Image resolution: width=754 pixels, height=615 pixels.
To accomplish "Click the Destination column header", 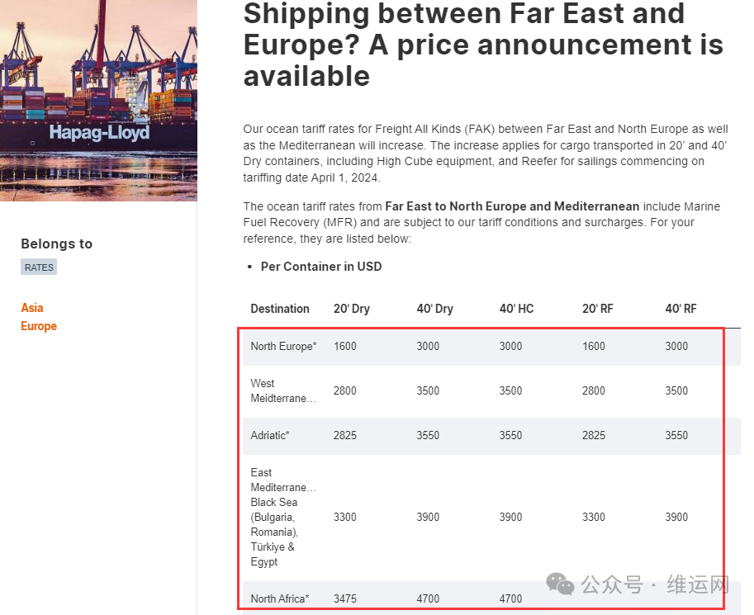I will tap(280, 309).
